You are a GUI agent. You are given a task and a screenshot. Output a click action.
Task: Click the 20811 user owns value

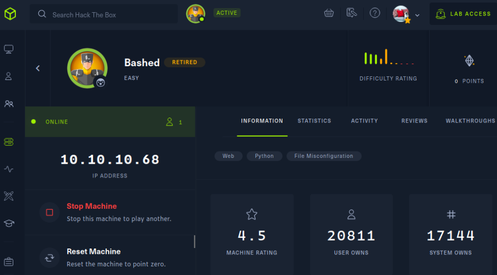(351, 236)
